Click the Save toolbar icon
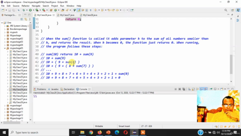Screen dimensions: 241x136 click(x=9, y=10)
